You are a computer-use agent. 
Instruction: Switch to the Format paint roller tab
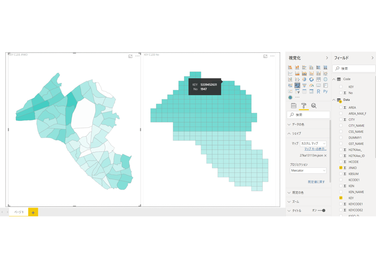[x=304, y=106]
